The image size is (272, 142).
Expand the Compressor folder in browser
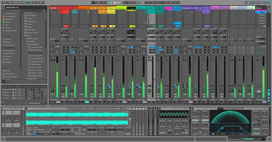click(x=24, y=21)
